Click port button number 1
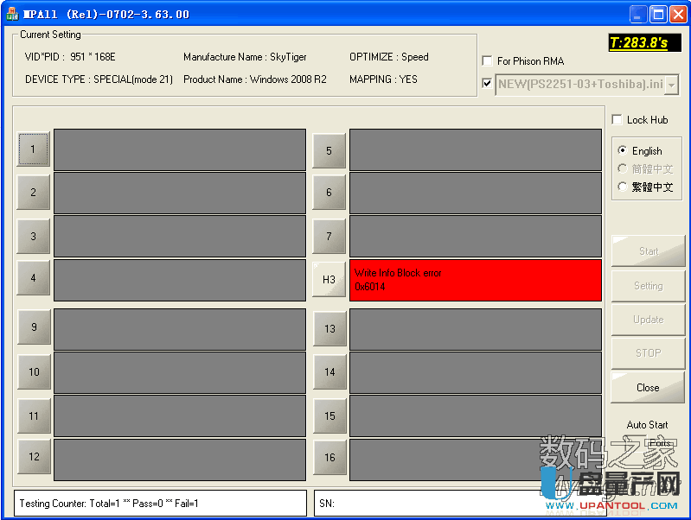691x520 pixels. [34, 149]
